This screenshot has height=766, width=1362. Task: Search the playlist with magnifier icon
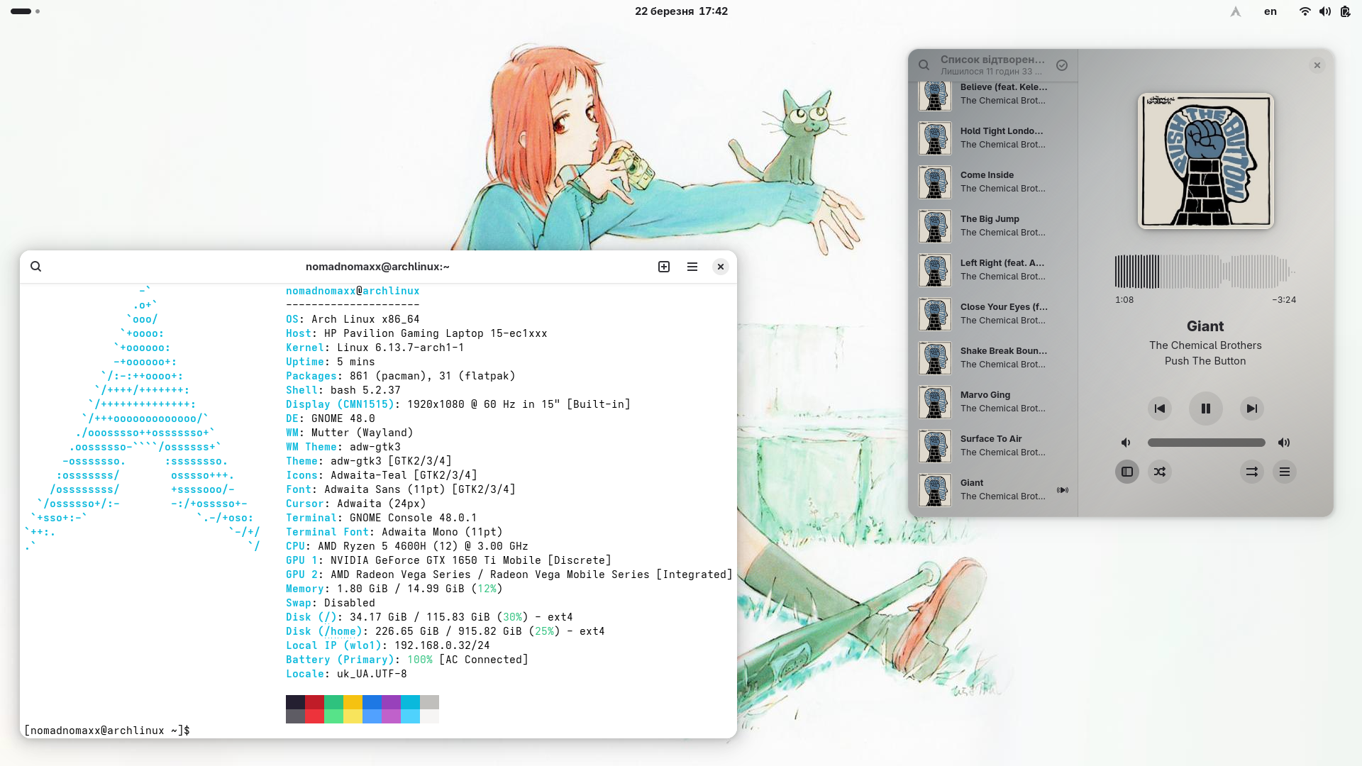924,65
